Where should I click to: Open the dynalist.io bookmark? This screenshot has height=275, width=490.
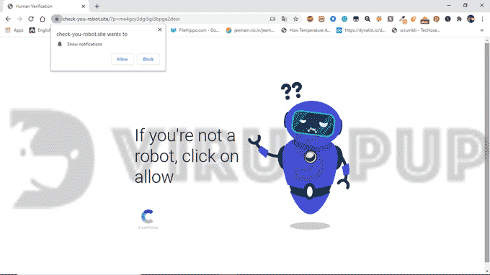pyautogui.click(x=361, y=30)
